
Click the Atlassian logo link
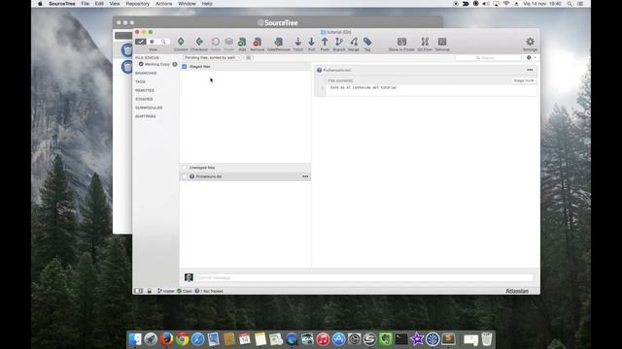tap(517, 291)
